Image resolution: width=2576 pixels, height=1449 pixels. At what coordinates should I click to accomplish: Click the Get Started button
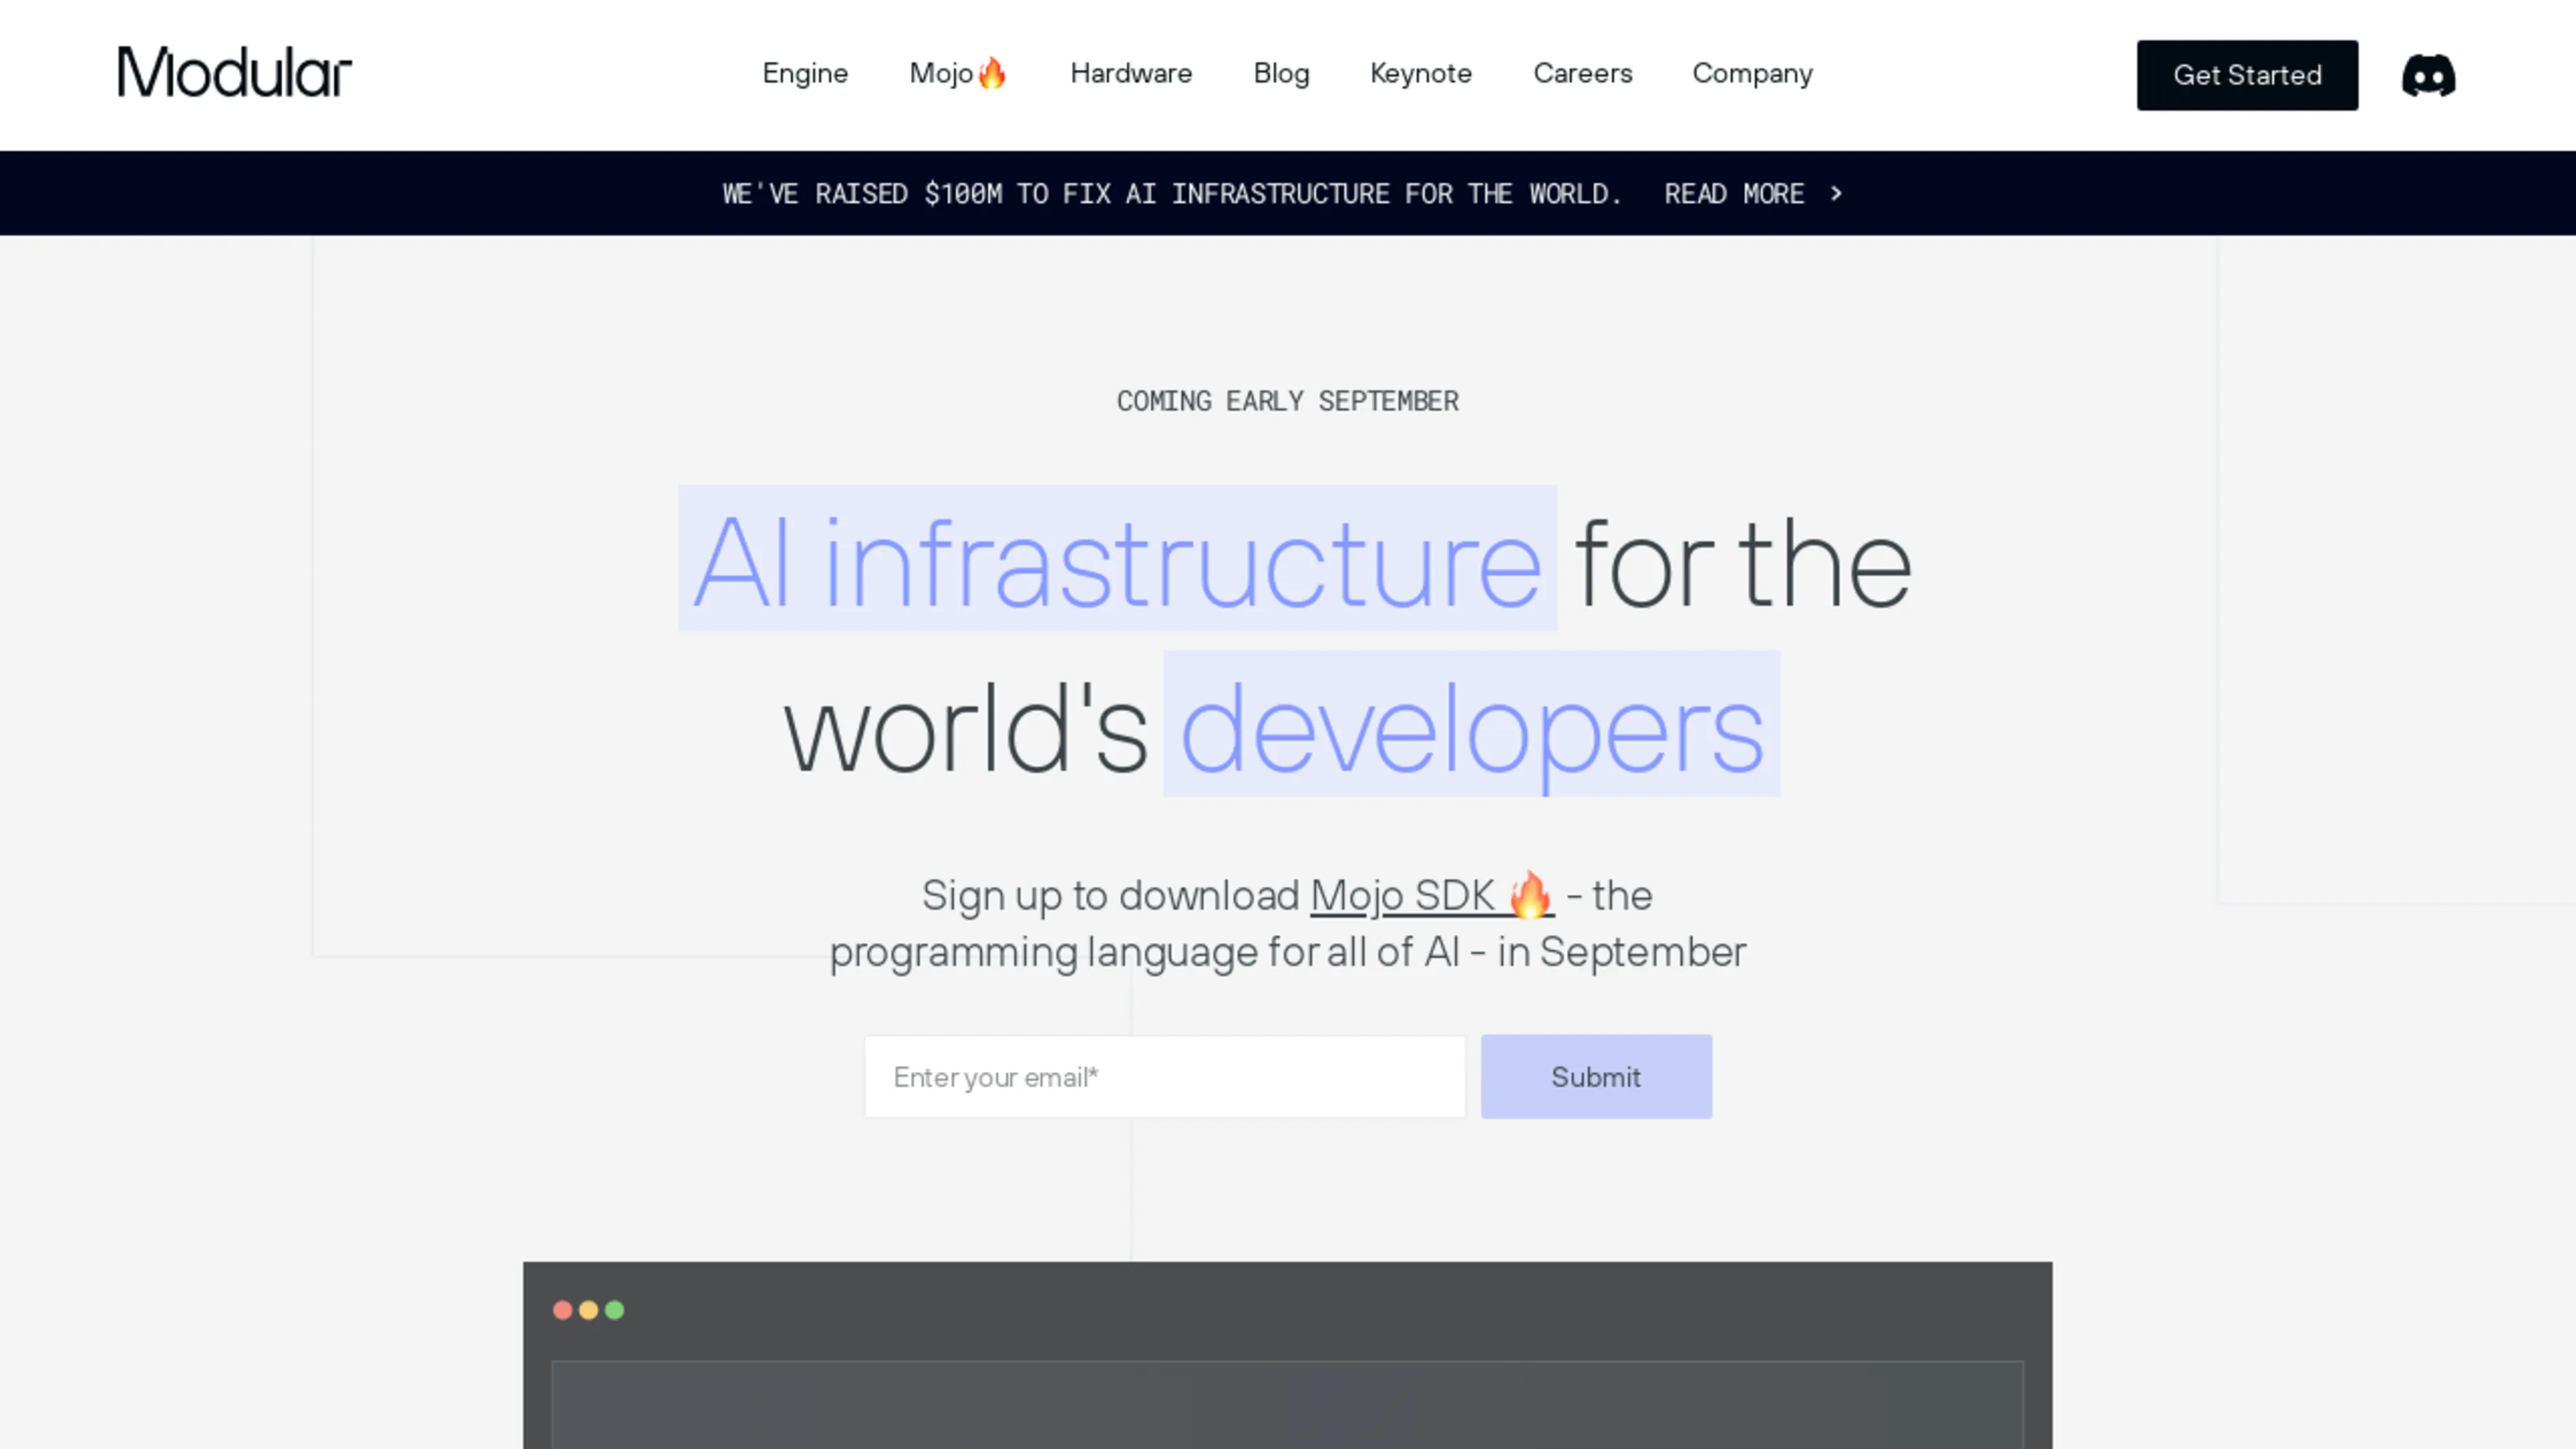2247,75
